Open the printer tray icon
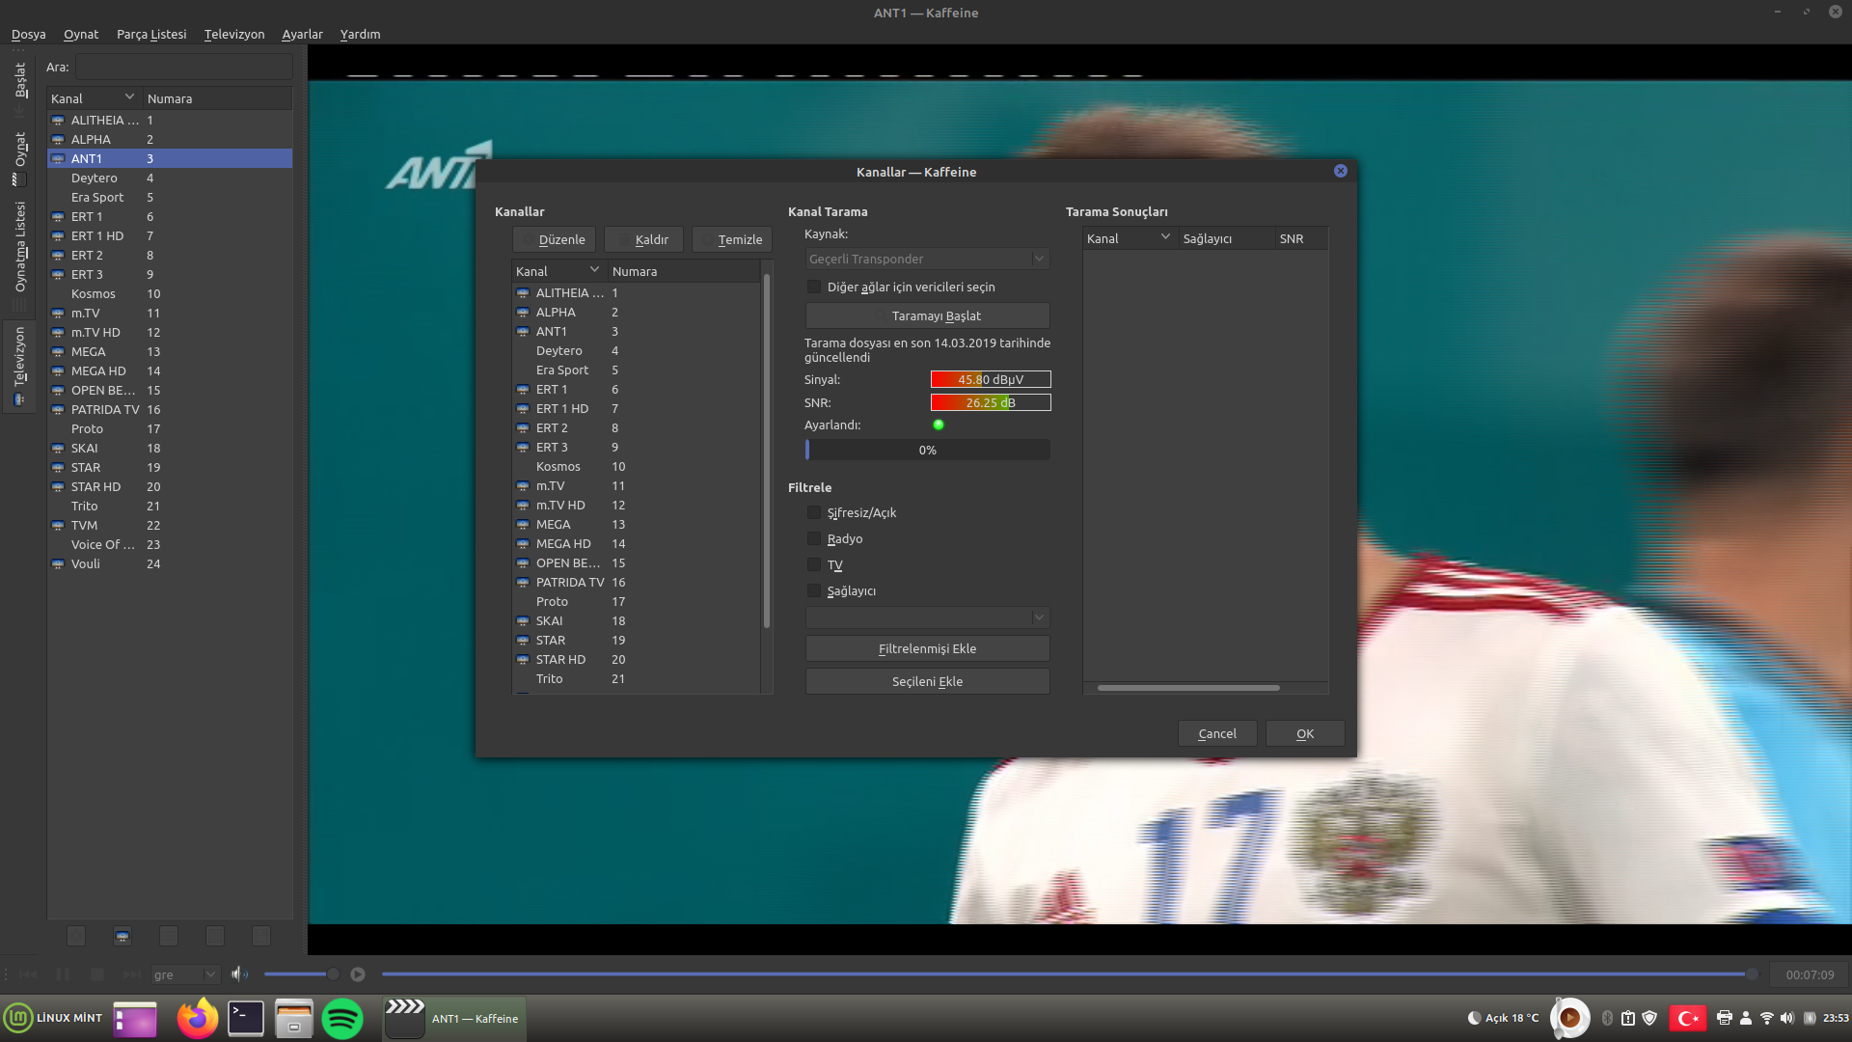 click(x=1725, y=1018)
